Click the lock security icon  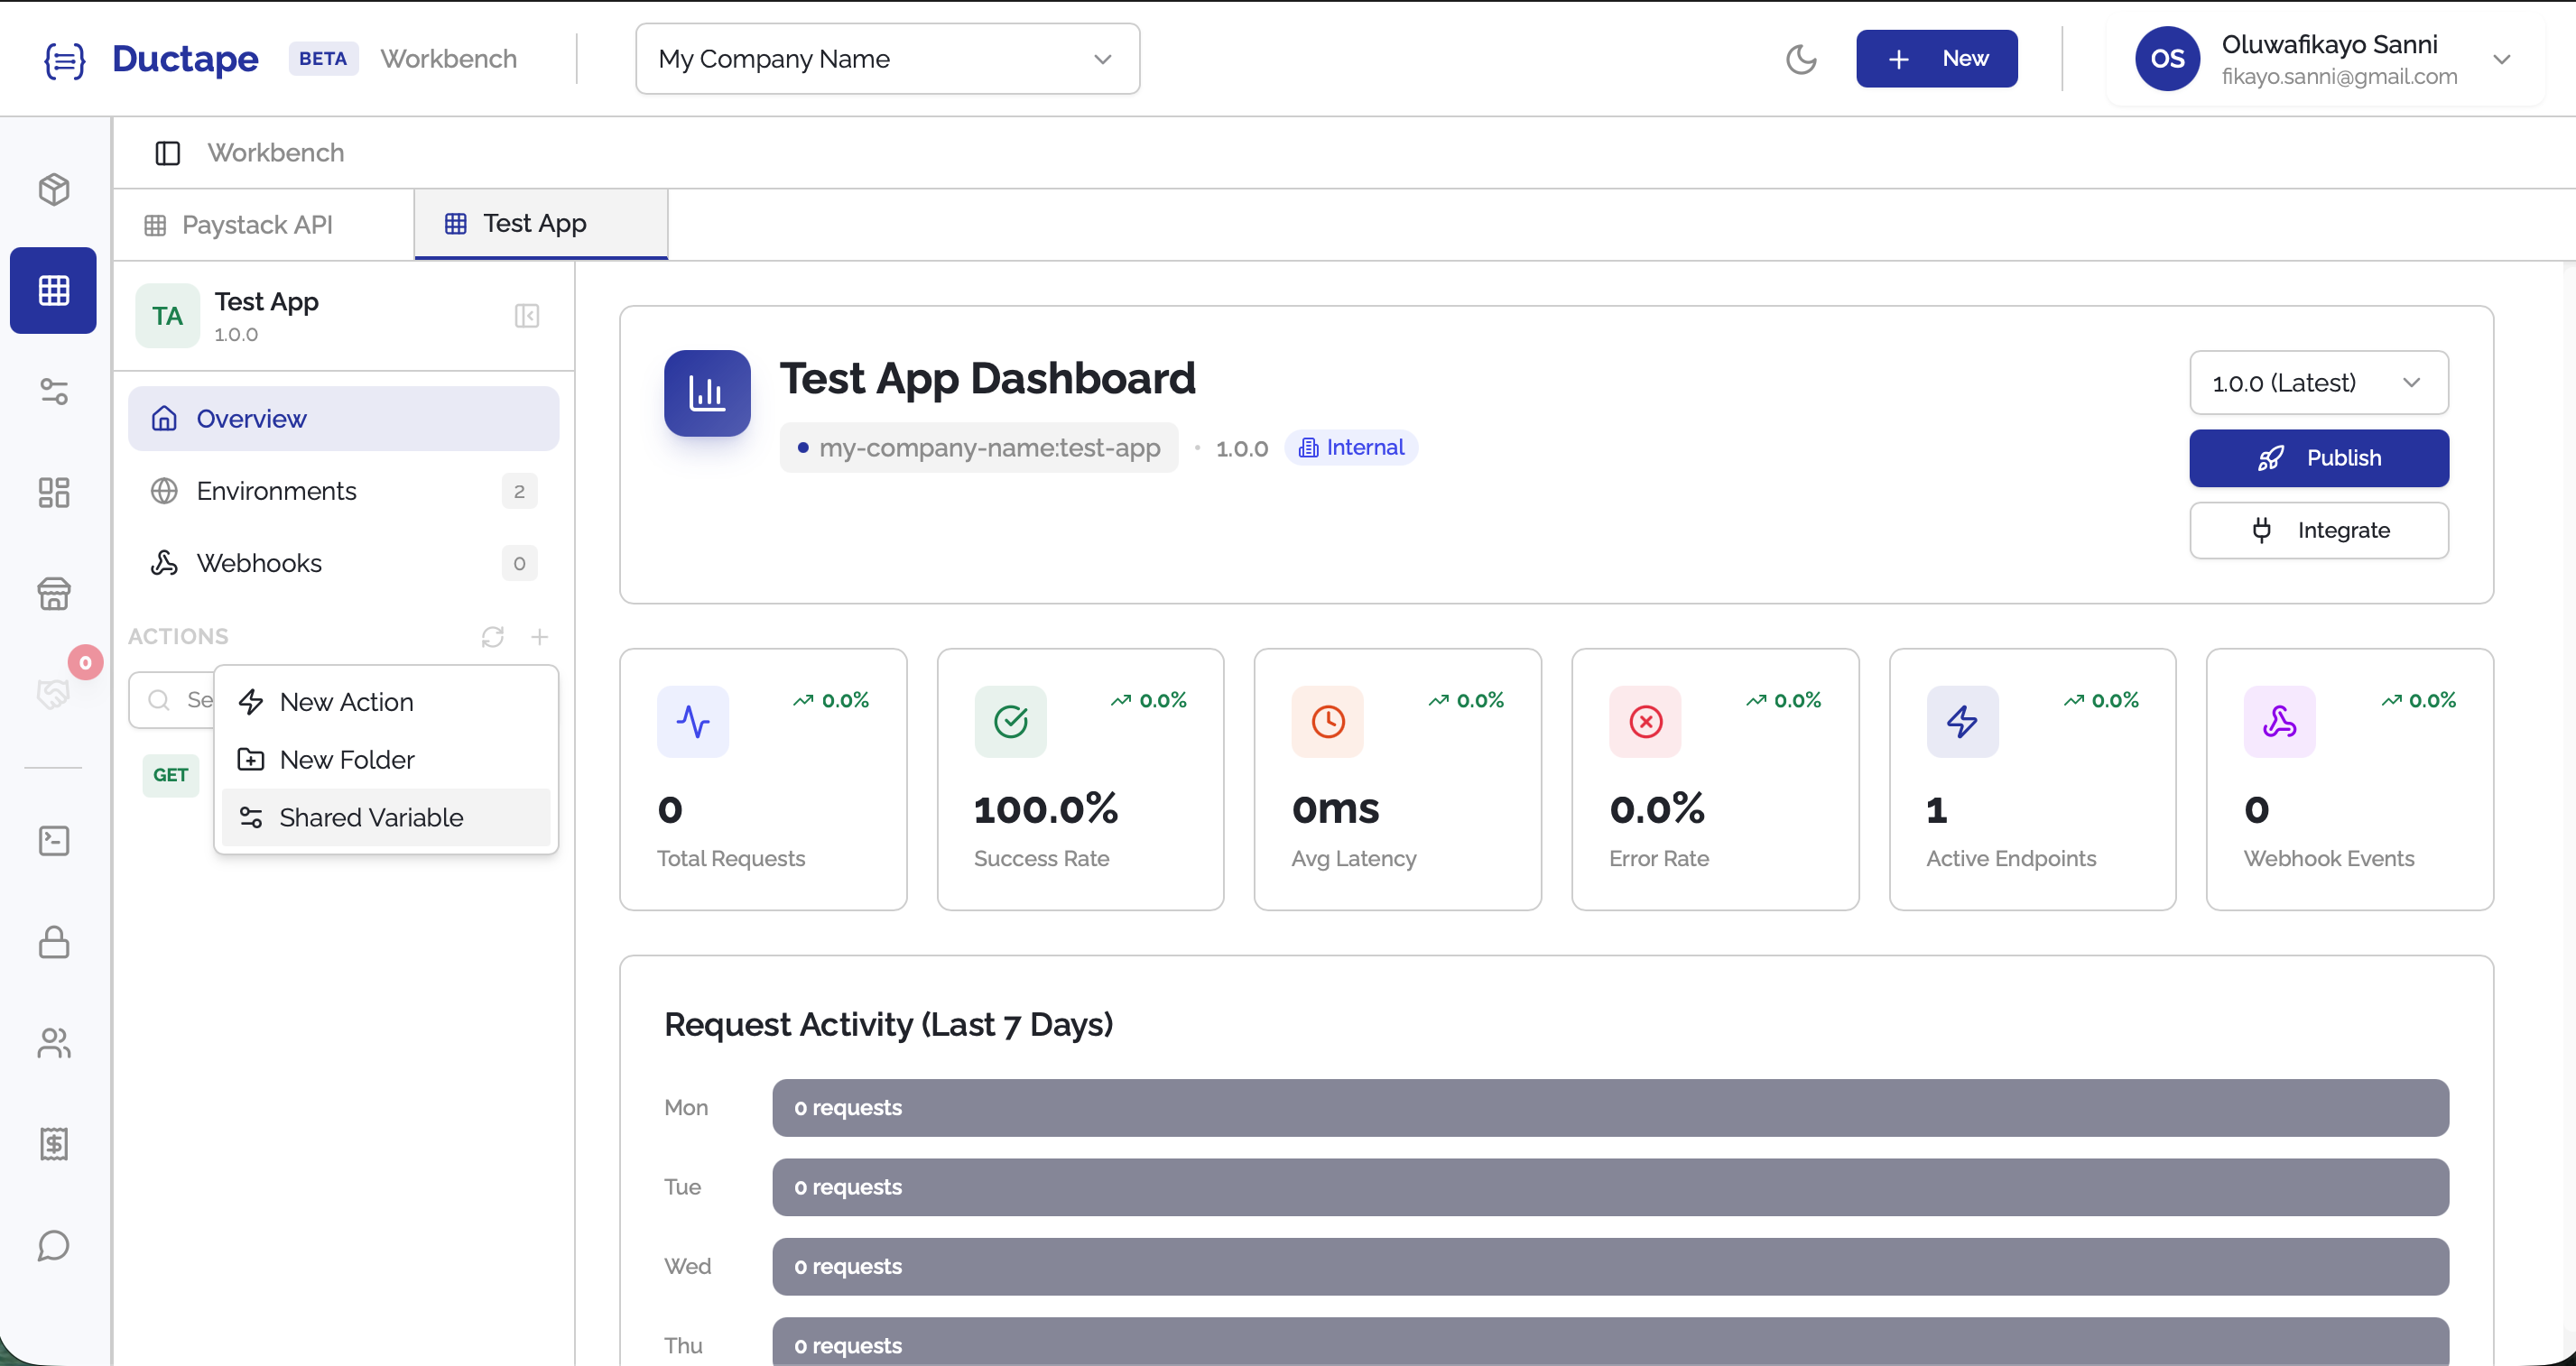coord(54,942)
